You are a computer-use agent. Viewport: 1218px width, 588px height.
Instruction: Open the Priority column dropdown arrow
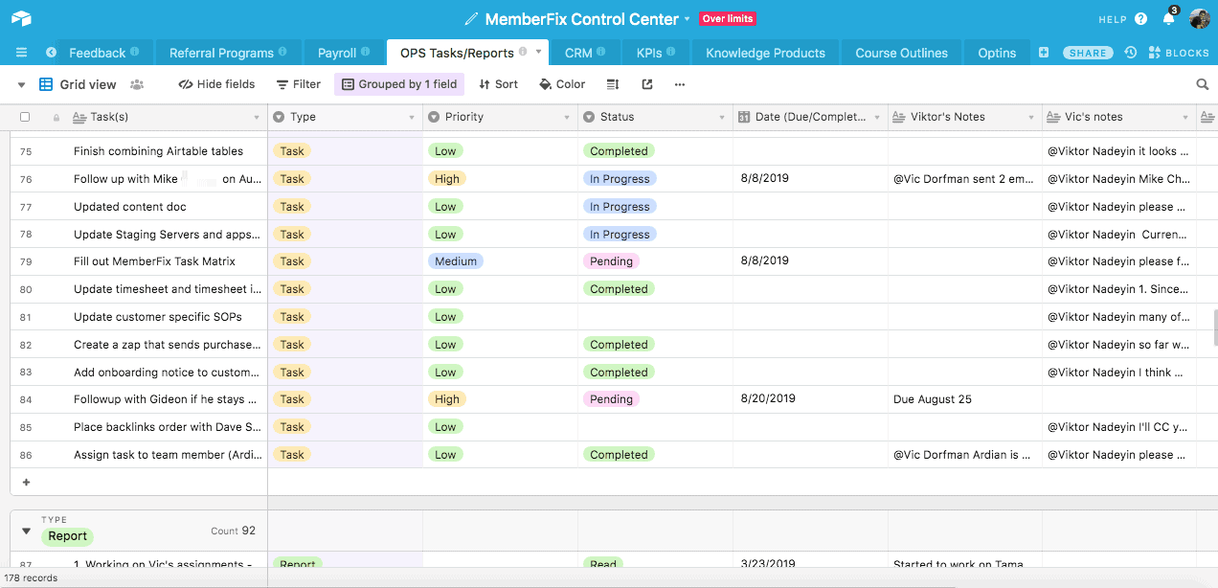pos(567,118)
